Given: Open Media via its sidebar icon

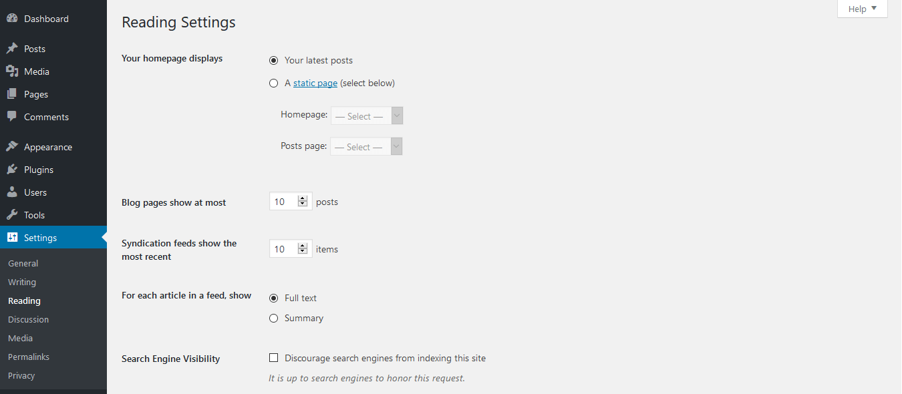Looking at the screenshot, I should pos(12,71).
